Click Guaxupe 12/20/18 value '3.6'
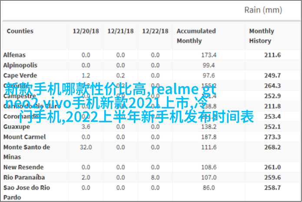 [x=86, y=127]
